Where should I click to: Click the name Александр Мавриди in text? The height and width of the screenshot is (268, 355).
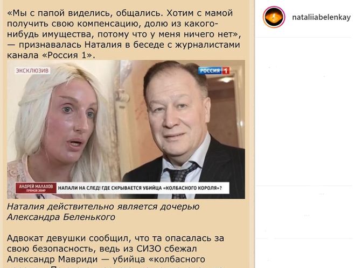(52, 259)
